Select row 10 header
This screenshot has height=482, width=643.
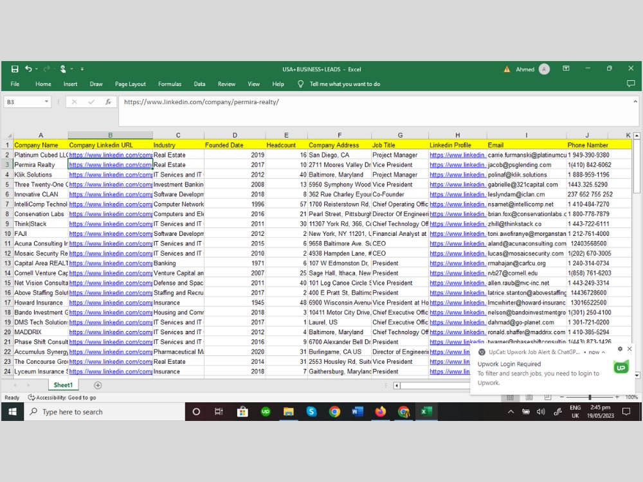pyautogui.click(x=7, y=234)
